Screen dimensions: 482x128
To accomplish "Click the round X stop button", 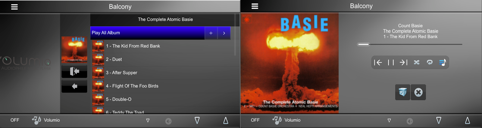I will coord(418,92).
